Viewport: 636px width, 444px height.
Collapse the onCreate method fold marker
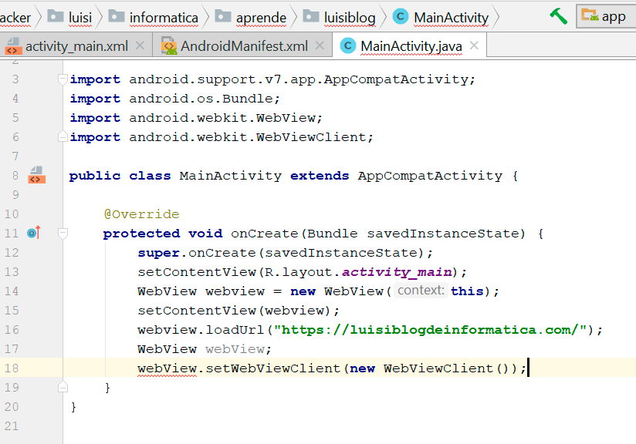[x=62, y=233]
